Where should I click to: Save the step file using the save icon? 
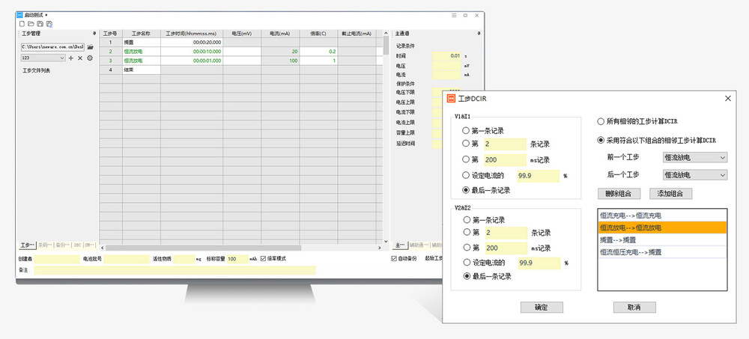[40, 24]
